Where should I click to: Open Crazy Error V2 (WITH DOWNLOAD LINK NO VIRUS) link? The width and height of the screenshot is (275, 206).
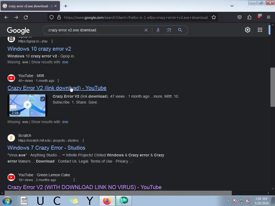coord(84,187)
